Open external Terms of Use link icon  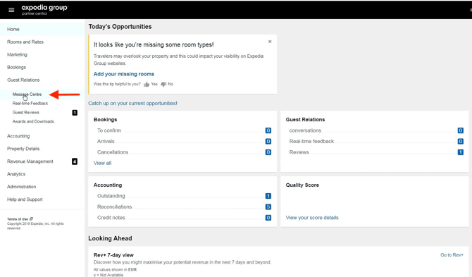point(31,219)
